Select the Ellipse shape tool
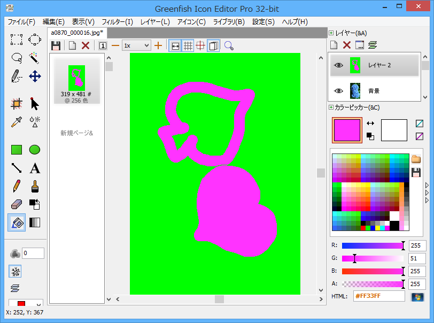The width and height of the screenshot is (434, 323). [35, 150]
